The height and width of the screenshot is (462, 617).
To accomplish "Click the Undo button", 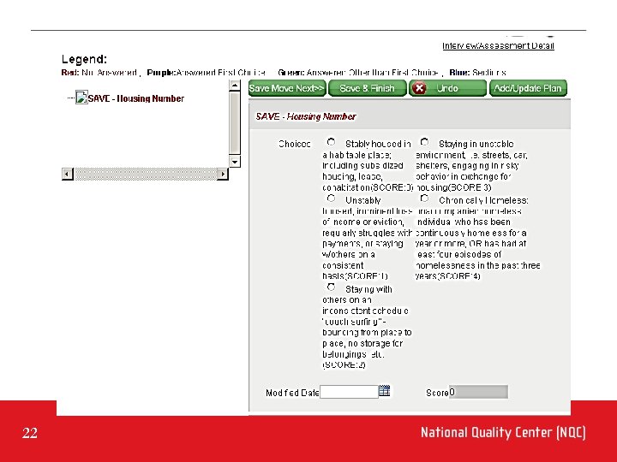I will pos(447,88).
